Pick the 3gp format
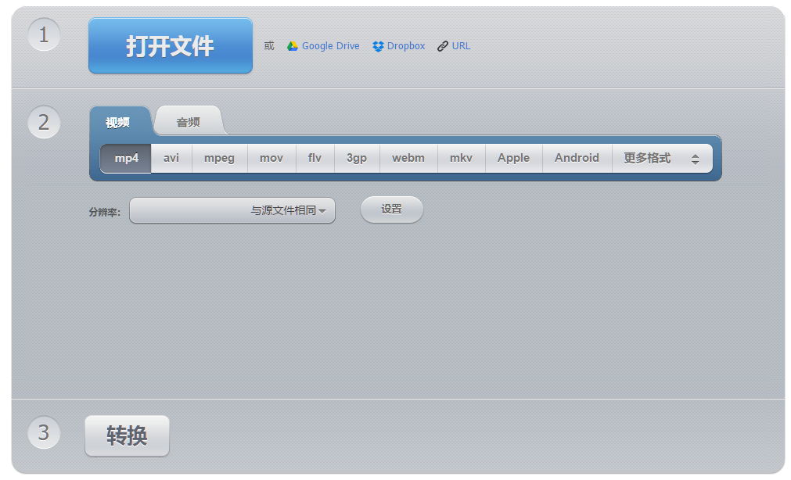The image size is (791, 480). [x=357, y=159]
